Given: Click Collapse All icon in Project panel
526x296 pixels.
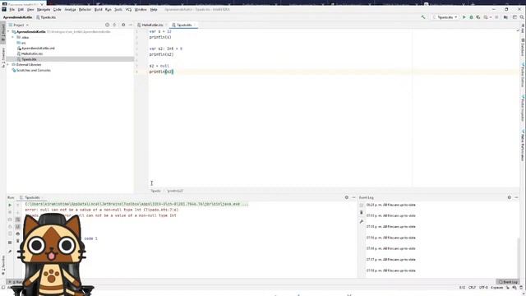Looking at the screenshot, I should (115, 25).
